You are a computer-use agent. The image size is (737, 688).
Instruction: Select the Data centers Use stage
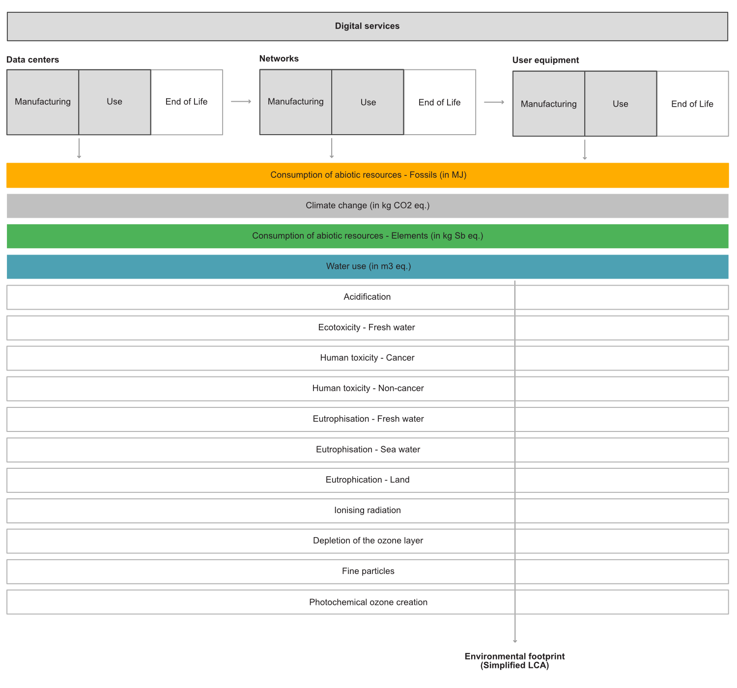[x=114, y=102]
